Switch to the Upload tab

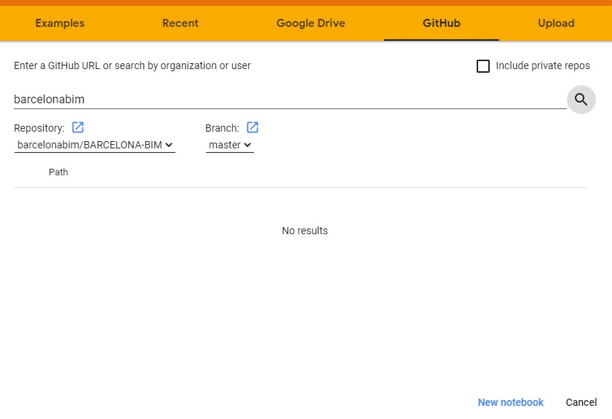[556, 23]
